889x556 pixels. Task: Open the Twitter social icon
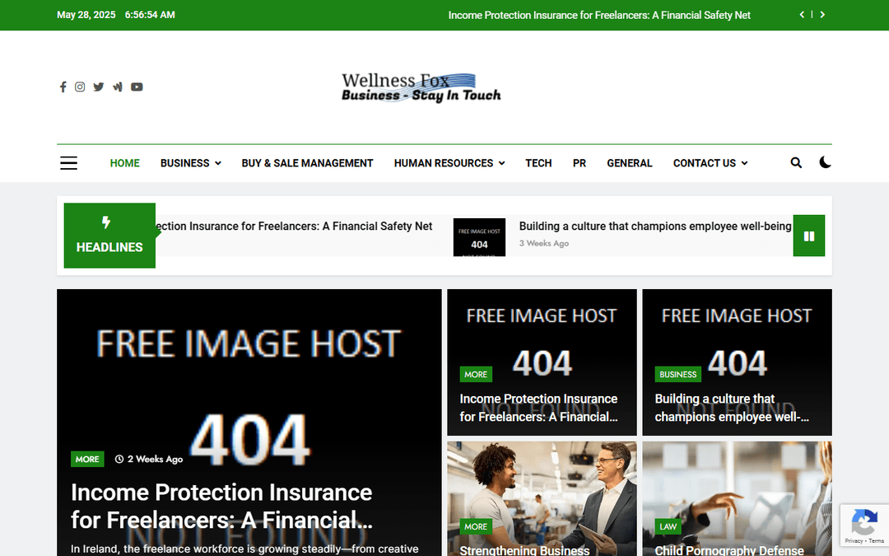click(x=99, y=86)
